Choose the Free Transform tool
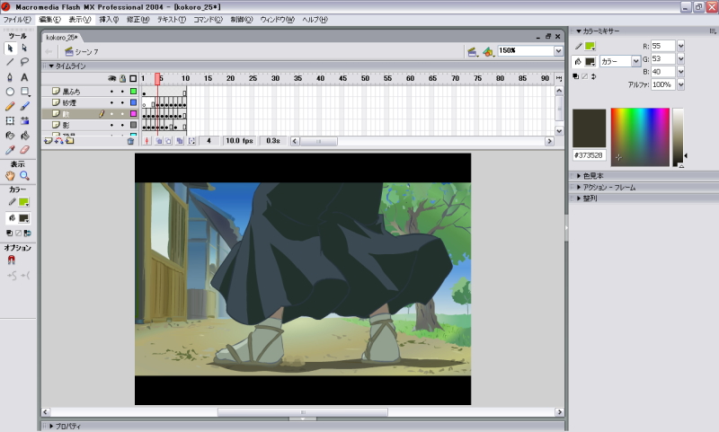Viewport: 719px width, 432px height. point(10,121)
